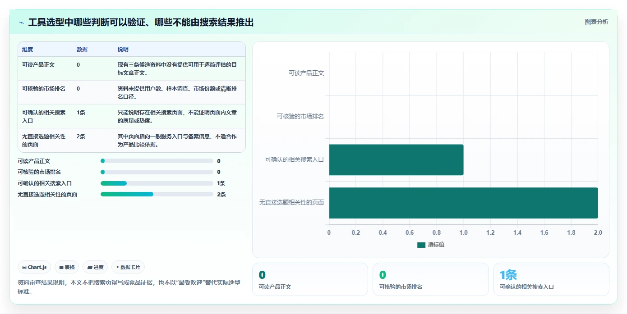This screenshot has height=314, width=627.
Task: Click the 无直接选题相关性的页面 progress bar
Action: tap(157, 194)
